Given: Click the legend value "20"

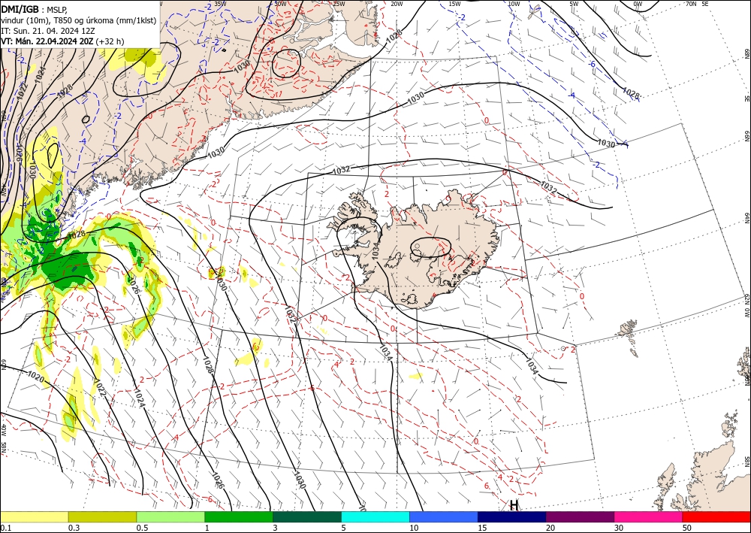Looking at the screenshot, I should click(x=550, y=528).
